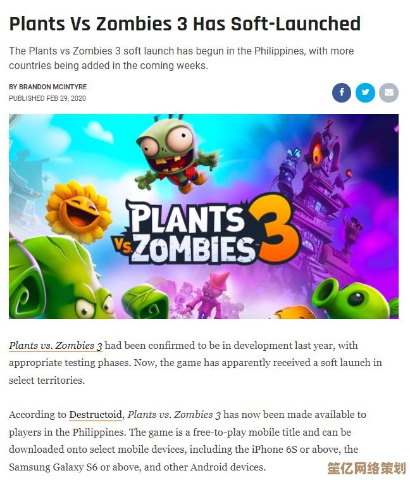Share the article via email icon
Screen dimensions: 410x480
[388, 92]
